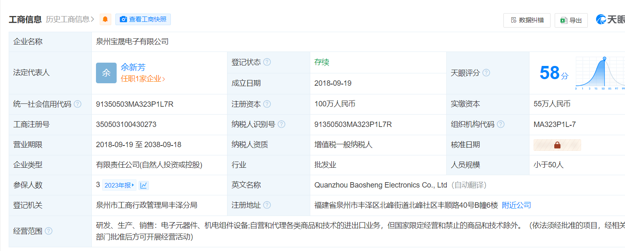Open the 2023年报 dropdown tag
Viewport: 625px width, 251px height.
(119, 185)
